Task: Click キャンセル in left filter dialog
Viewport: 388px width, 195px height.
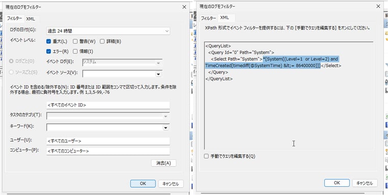Action: click(171, 184)
